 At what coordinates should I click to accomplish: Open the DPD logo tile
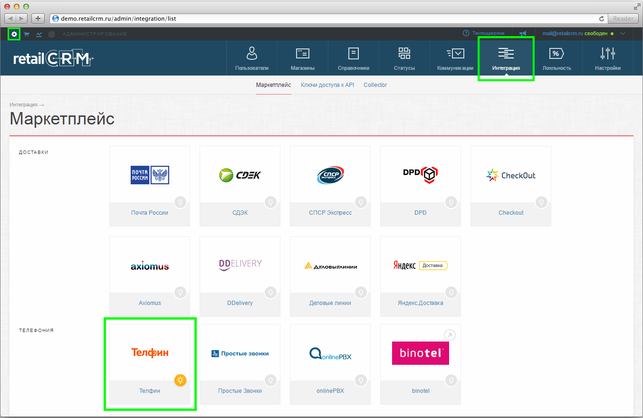click(x=421, y=175)
